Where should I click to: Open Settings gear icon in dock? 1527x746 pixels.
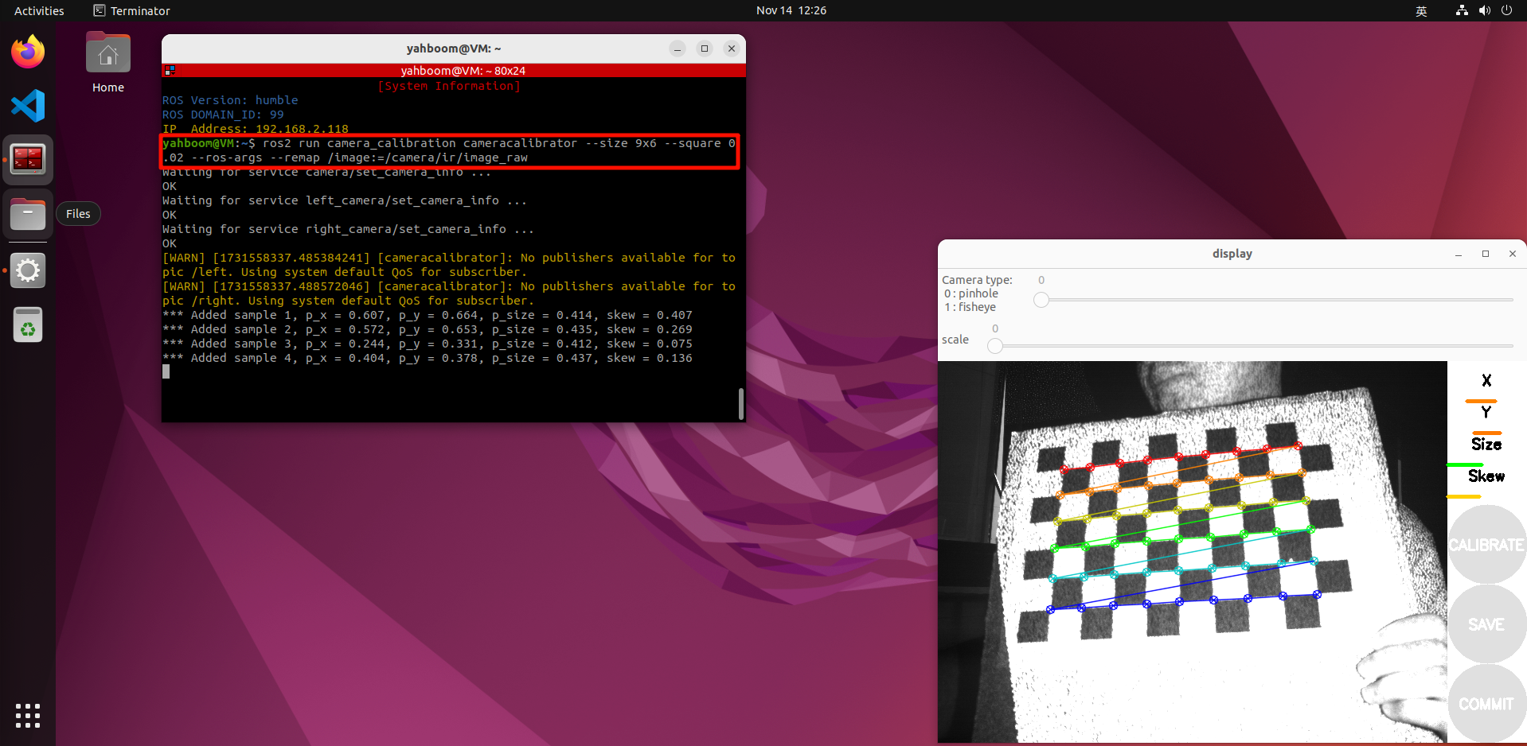click(28, 270)
